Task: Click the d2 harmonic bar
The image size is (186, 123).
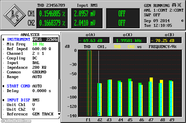Action: tap(99, 99)
